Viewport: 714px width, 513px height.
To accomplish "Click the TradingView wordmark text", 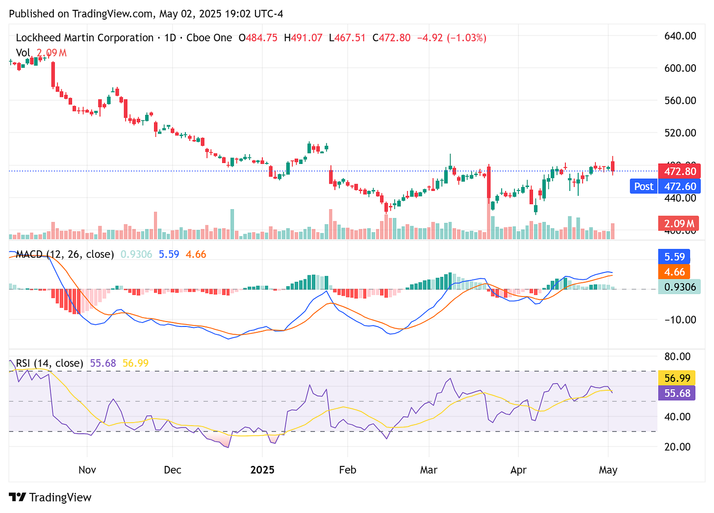I will (61, 497).
